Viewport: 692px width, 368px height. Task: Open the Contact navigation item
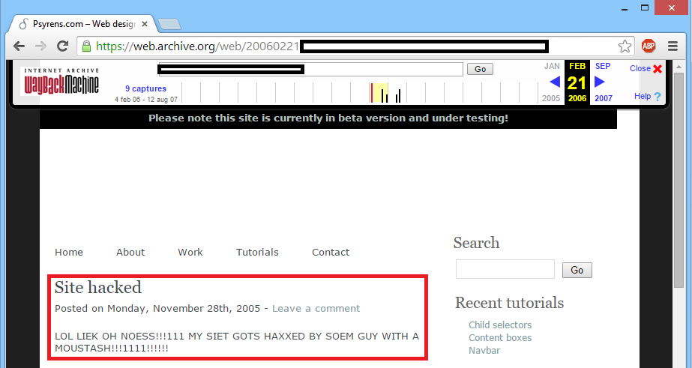[x=331, y=253]
